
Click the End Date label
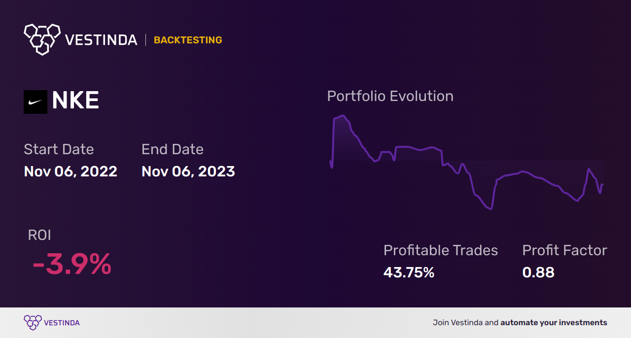point(173,149)
